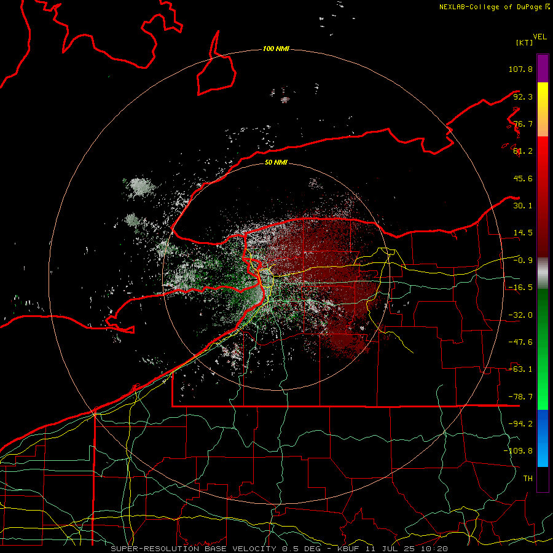The width and height of the screenshot is (553, 553).
Task: Select the -0.9 value on velocity scale
Action: click(x=523, y=261)
